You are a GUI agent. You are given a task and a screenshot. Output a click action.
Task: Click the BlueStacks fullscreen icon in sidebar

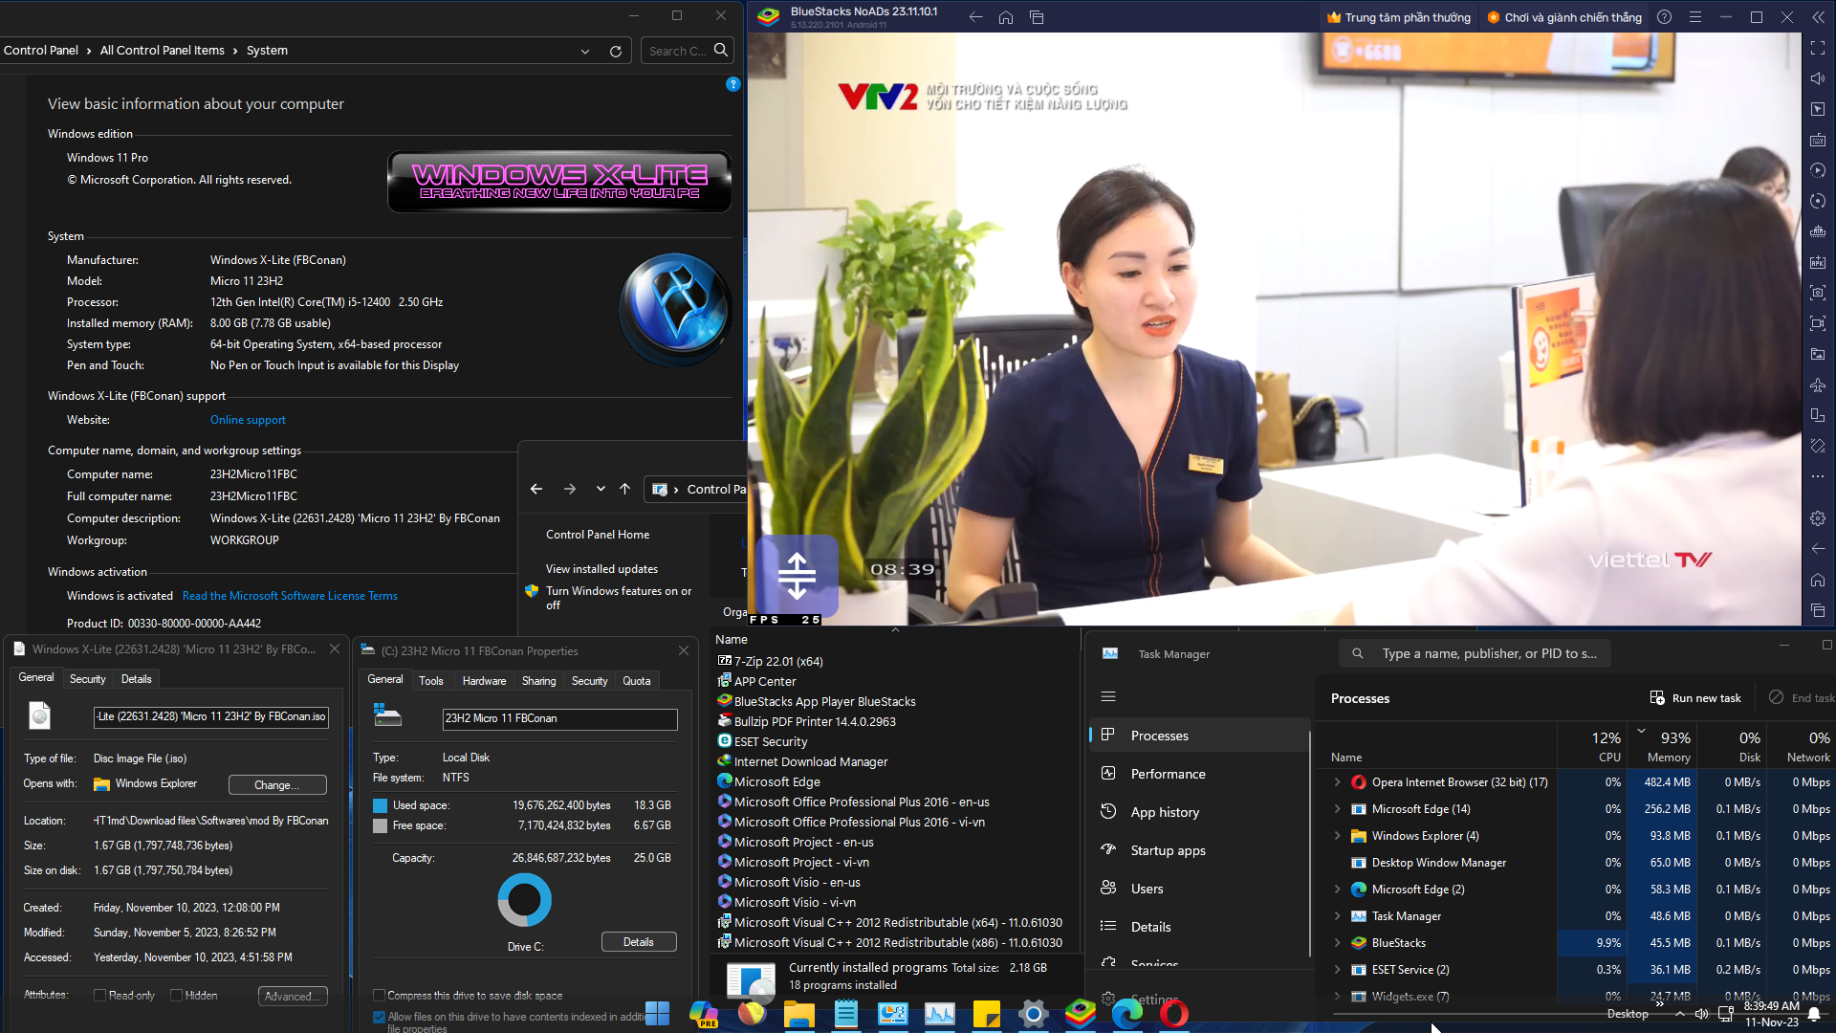point(1818,48)
